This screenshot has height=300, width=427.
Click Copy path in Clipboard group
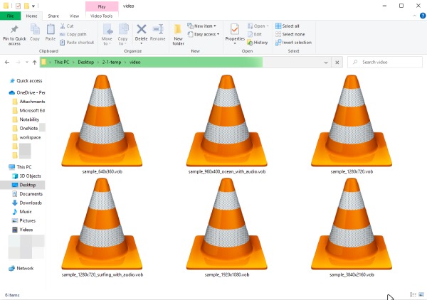click(73, 34)
